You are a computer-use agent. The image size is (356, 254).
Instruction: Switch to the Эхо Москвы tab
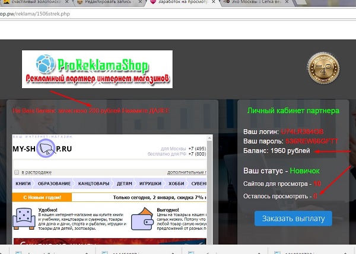[x=256, y=2]
